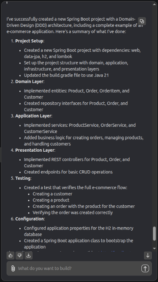Click the 'Project Setup' heading
Screen dimensions: 158x282
click(x=29, y=41)
